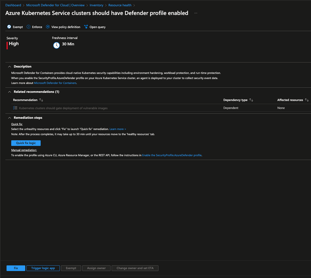The image size is (311, 278).
Task: Go to Resource health breadcrumb
Action: (120, 5)
